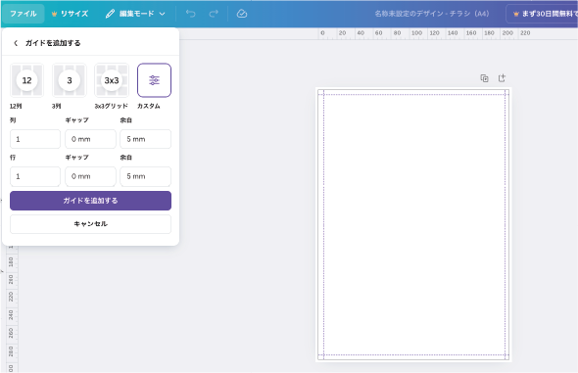The height and width of the screenshot is (373, 578).
Task: Click the cloud save status icon
Action: point(241,14)
